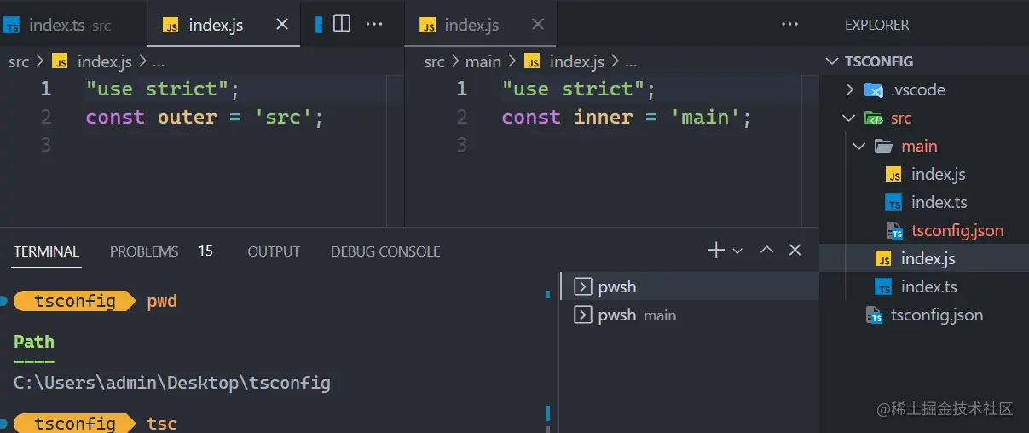
Task: Select the pwsh main terminal instance
Action: coord(690,315)
